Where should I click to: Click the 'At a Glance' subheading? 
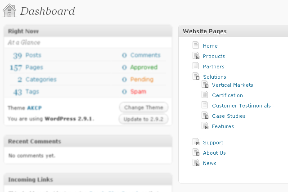pyautogui.click(x=24, y=42)
